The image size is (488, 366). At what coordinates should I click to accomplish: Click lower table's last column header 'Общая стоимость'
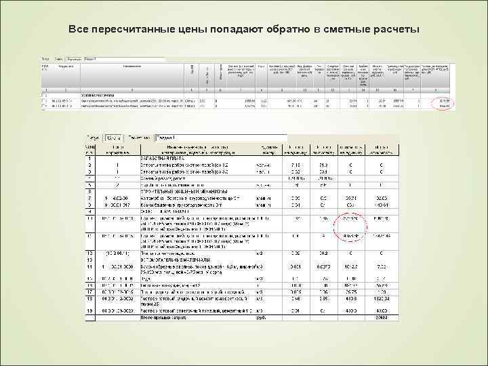point(382,150)
